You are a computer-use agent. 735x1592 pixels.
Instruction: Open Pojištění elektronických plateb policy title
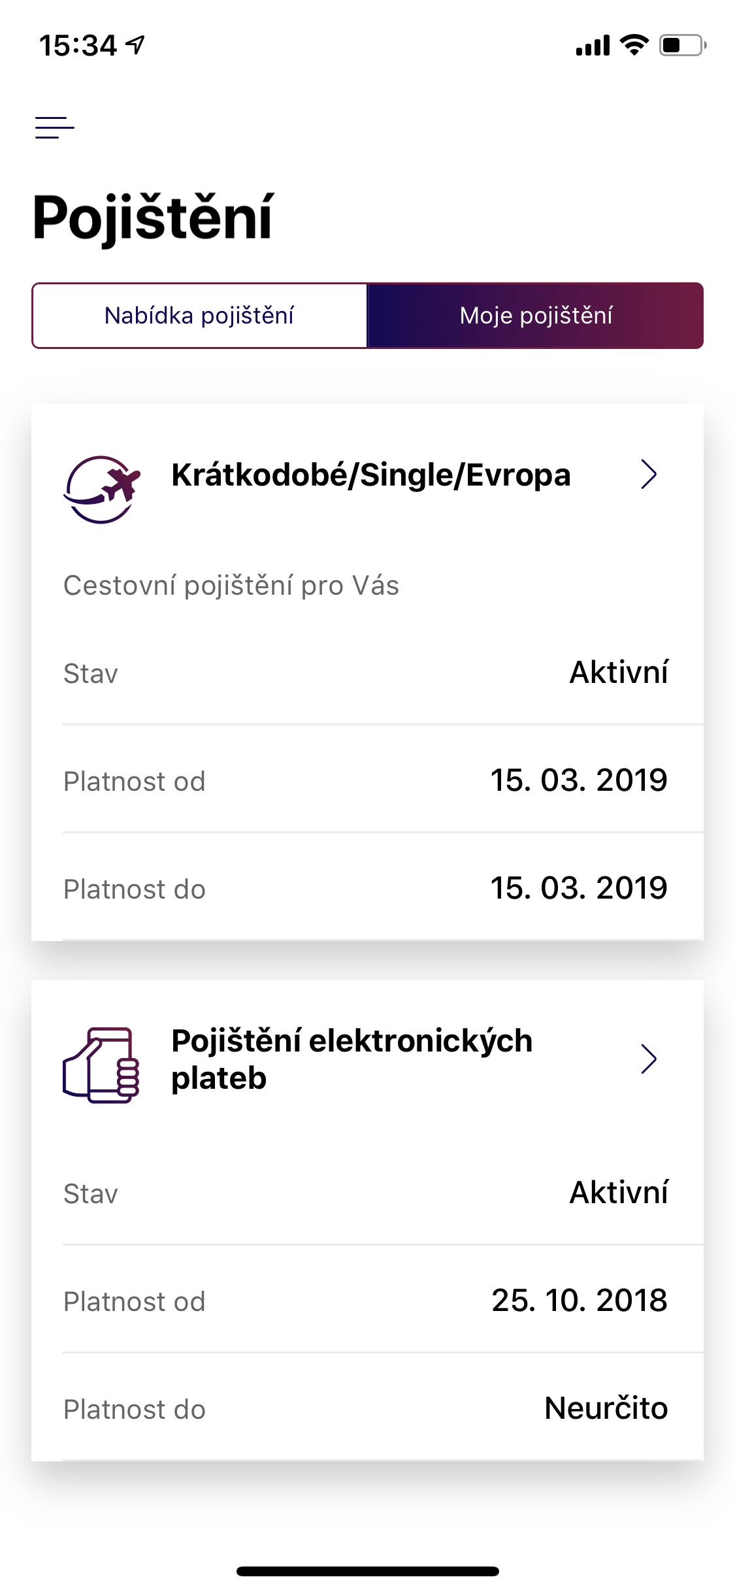351,1059
